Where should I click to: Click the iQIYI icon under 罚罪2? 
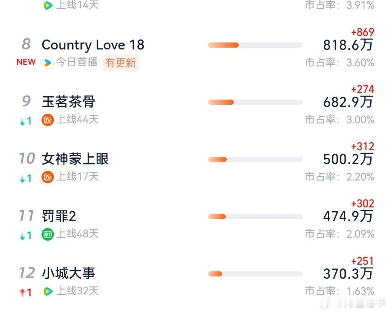tap(48, 234)
